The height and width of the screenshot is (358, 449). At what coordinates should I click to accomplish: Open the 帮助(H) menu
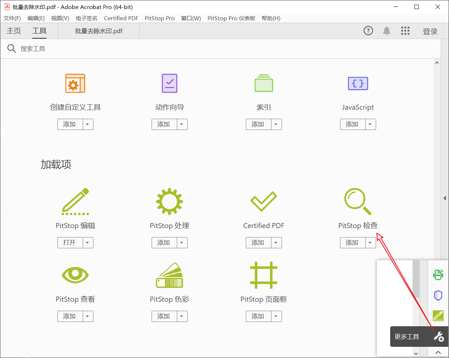271,18
